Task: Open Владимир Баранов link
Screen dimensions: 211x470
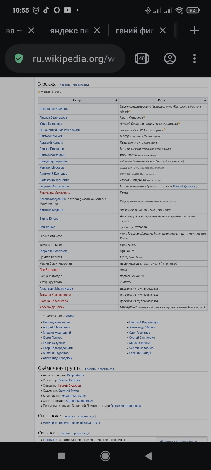Action: point(53,162)
